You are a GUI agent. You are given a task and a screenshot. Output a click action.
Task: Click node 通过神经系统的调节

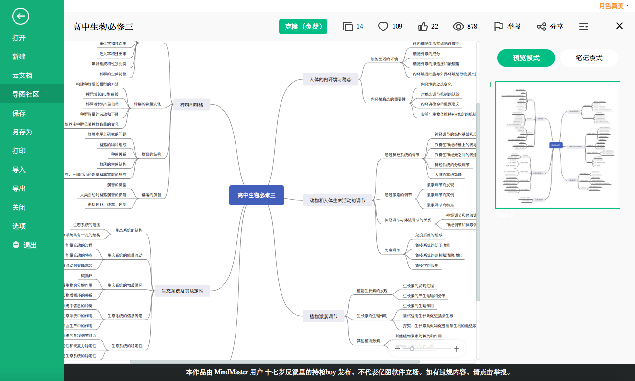tap(402, 155)
